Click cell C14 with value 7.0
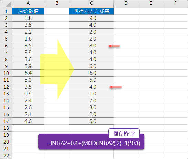Viewport: 188px width, 159px height. pos(91,101)
